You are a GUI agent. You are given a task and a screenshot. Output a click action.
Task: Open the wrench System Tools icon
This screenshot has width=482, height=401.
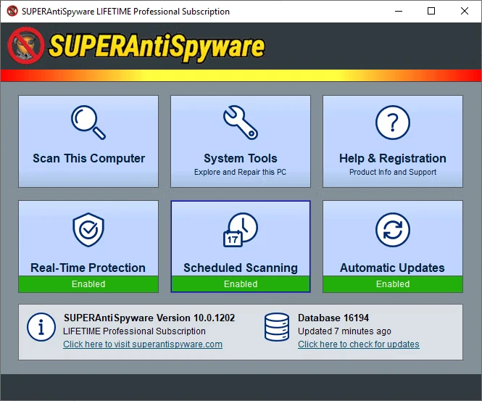tap(240, 123)
